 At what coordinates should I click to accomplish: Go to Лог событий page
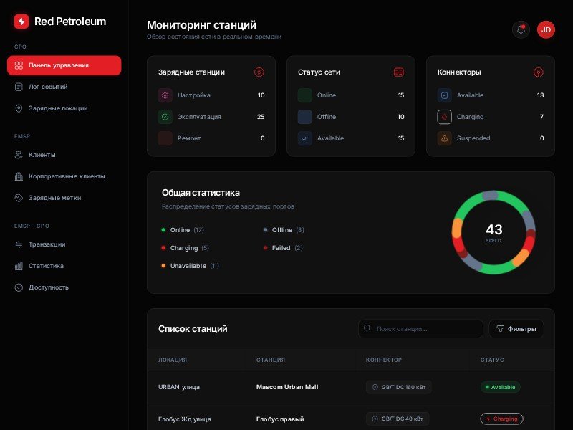click(48, 87)
